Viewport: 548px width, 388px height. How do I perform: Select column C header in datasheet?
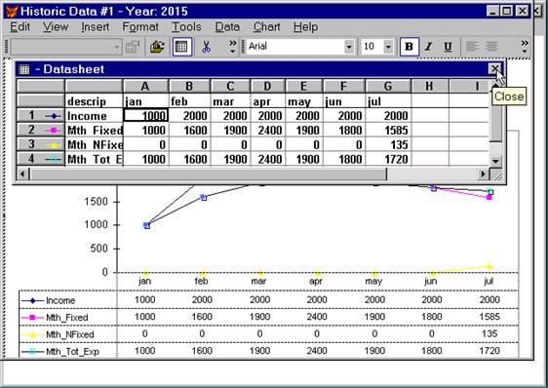(230, 87)
